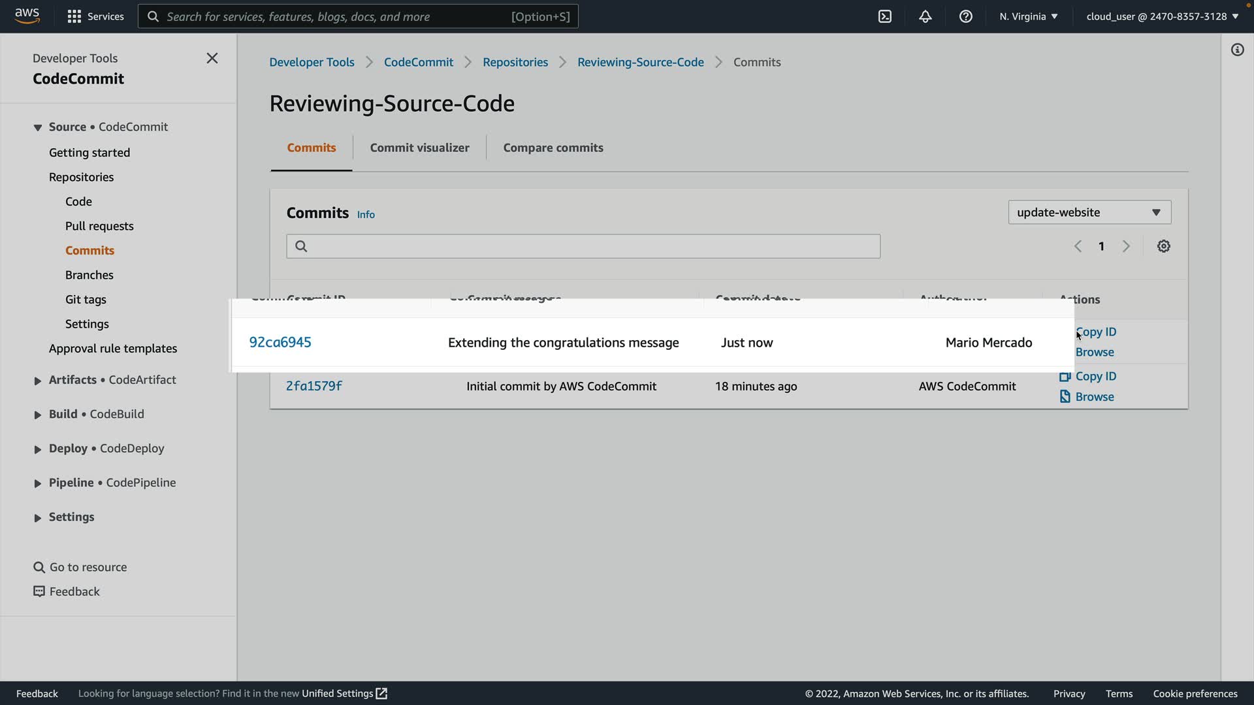Click the info panel icon at right edge
The width and height of the screenshot is (1254, 705).
click(x=1237, y=50)
